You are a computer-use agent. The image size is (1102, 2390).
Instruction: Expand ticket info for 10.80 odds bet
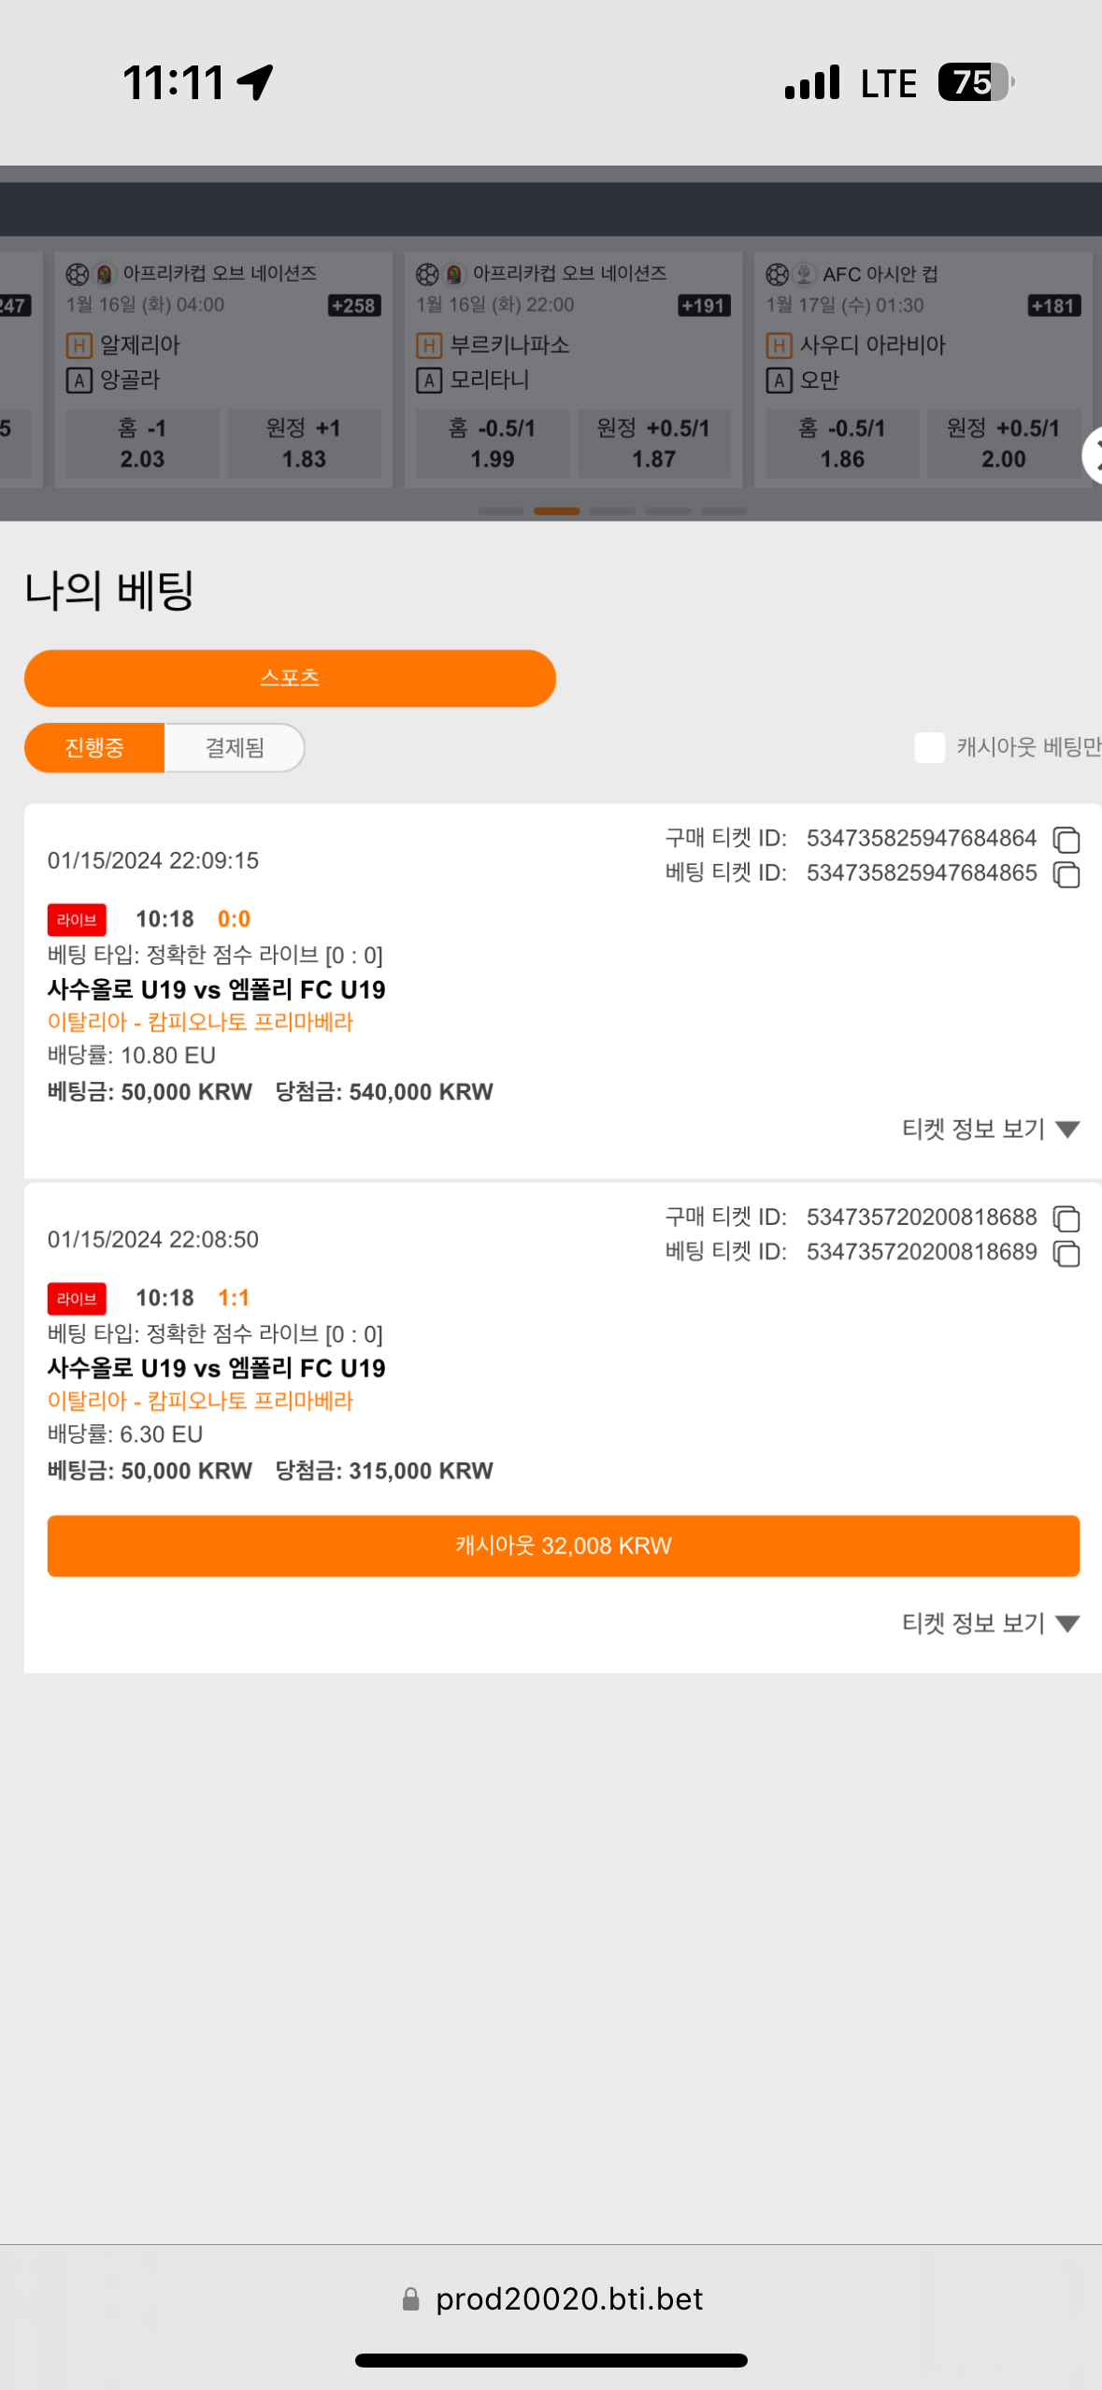coord(991,1129)
